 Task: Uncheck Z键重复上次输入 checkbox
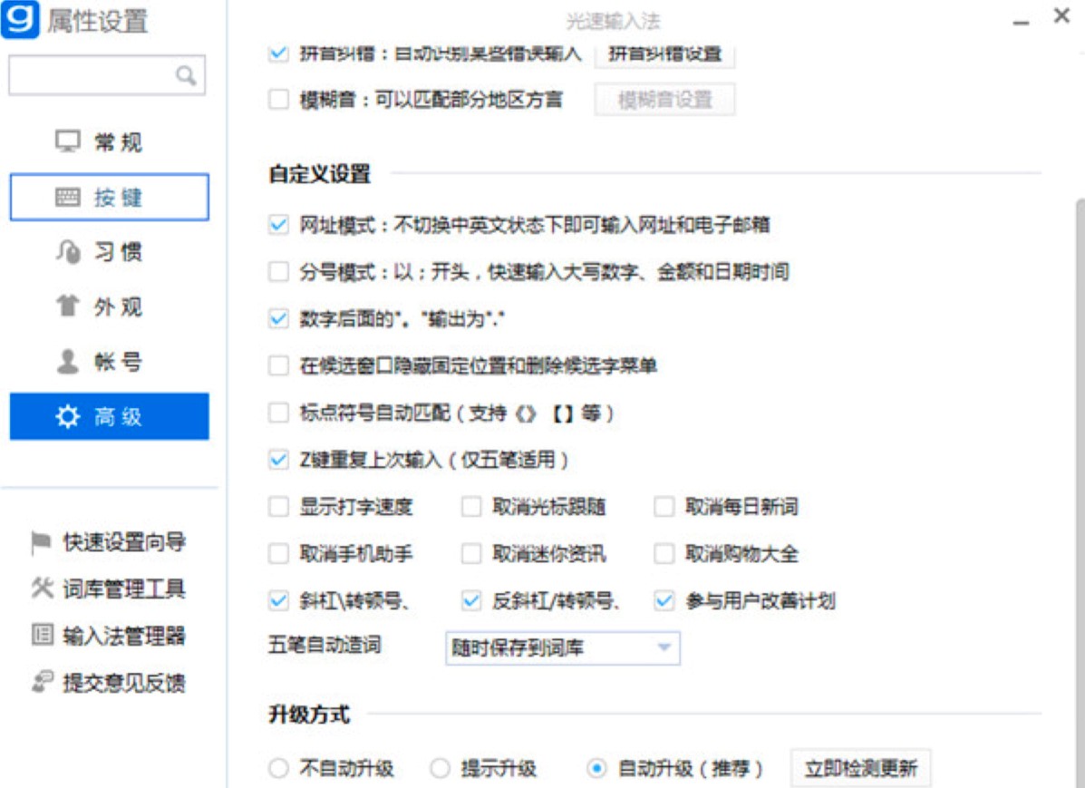coord(278,460)
